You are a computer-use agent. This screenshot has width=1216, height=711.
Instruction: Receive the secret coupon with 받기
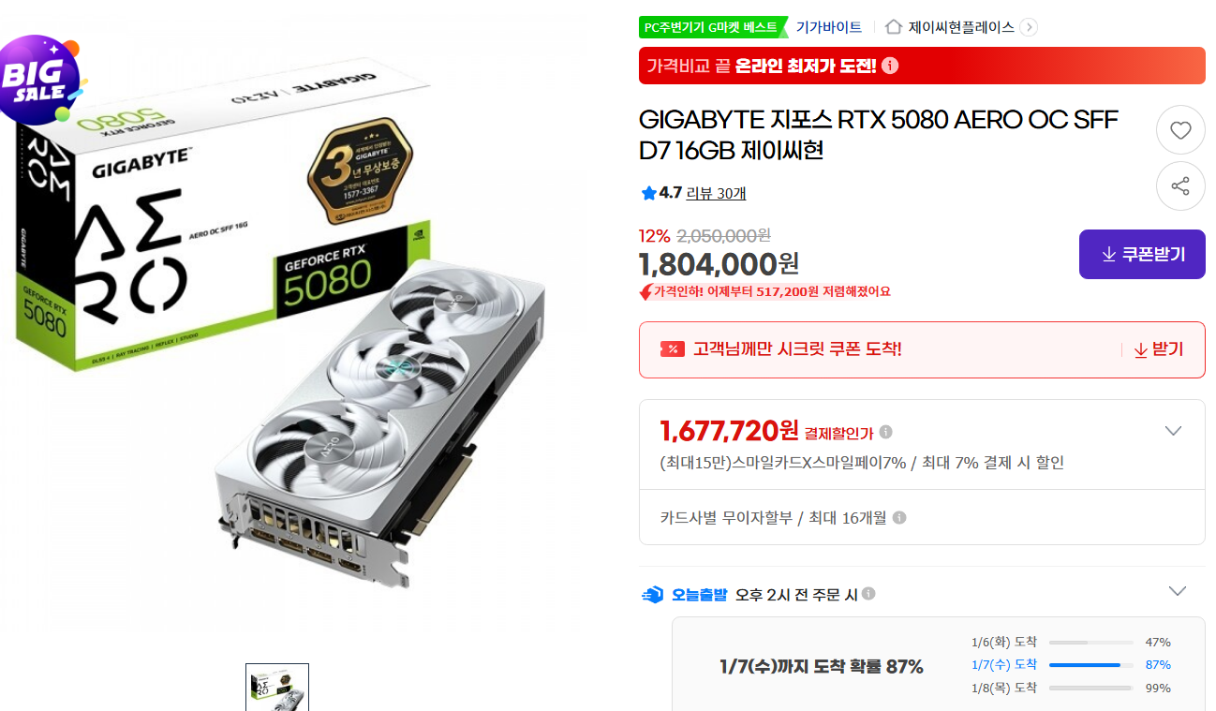coord(1158,349)
